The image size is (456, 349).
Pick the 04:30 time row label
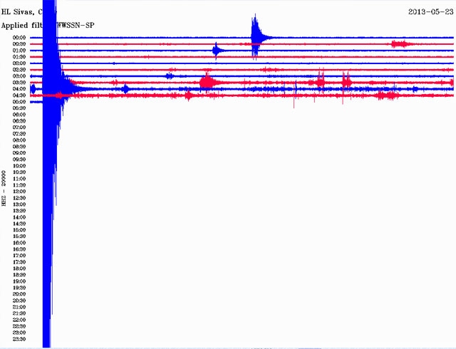click(19, 95)
